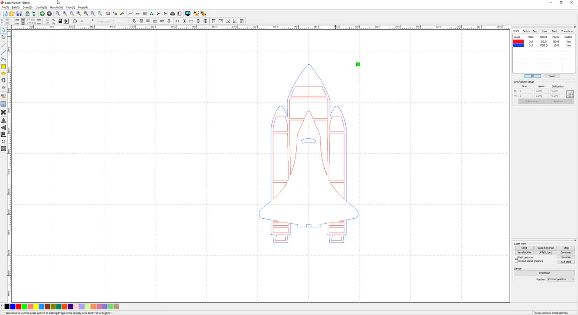Click the Process NO input field
The width and height of the screenshot is (578, 315).
118,21
